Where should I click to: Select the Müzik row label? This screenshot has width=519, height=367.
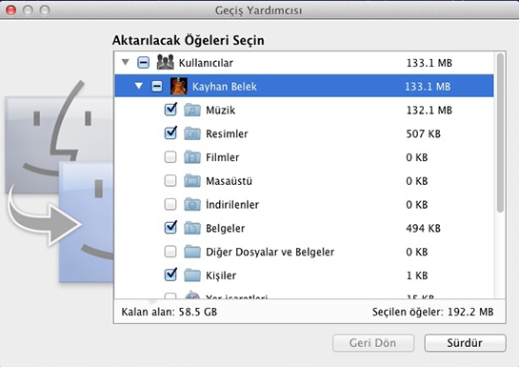[220, 110]
